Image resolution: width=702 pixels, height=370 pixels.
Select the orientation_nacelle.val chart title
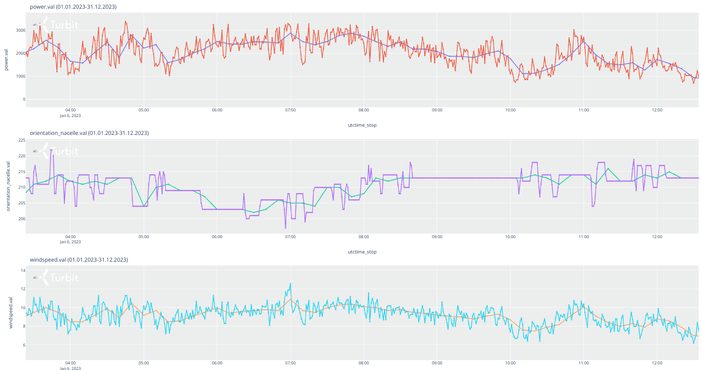coord(89,133)
